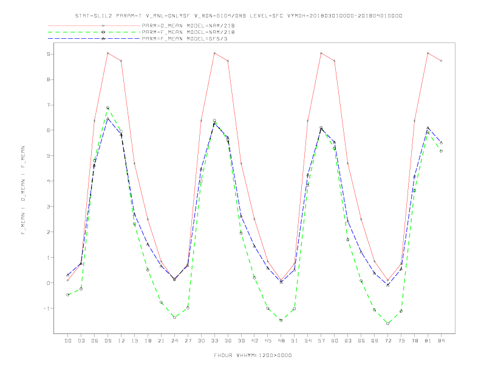Click y-axis tick label 6
The height and width of the screenshot is (371, 481).
[x=48, y=130]
